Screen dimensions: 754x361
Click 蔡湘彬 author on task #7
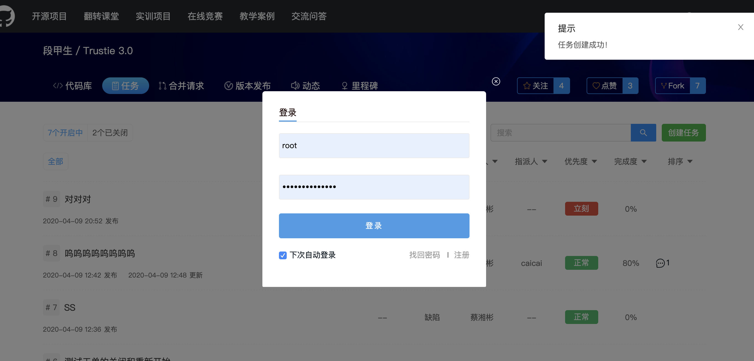pyautogui.click(x=482, y=317)
